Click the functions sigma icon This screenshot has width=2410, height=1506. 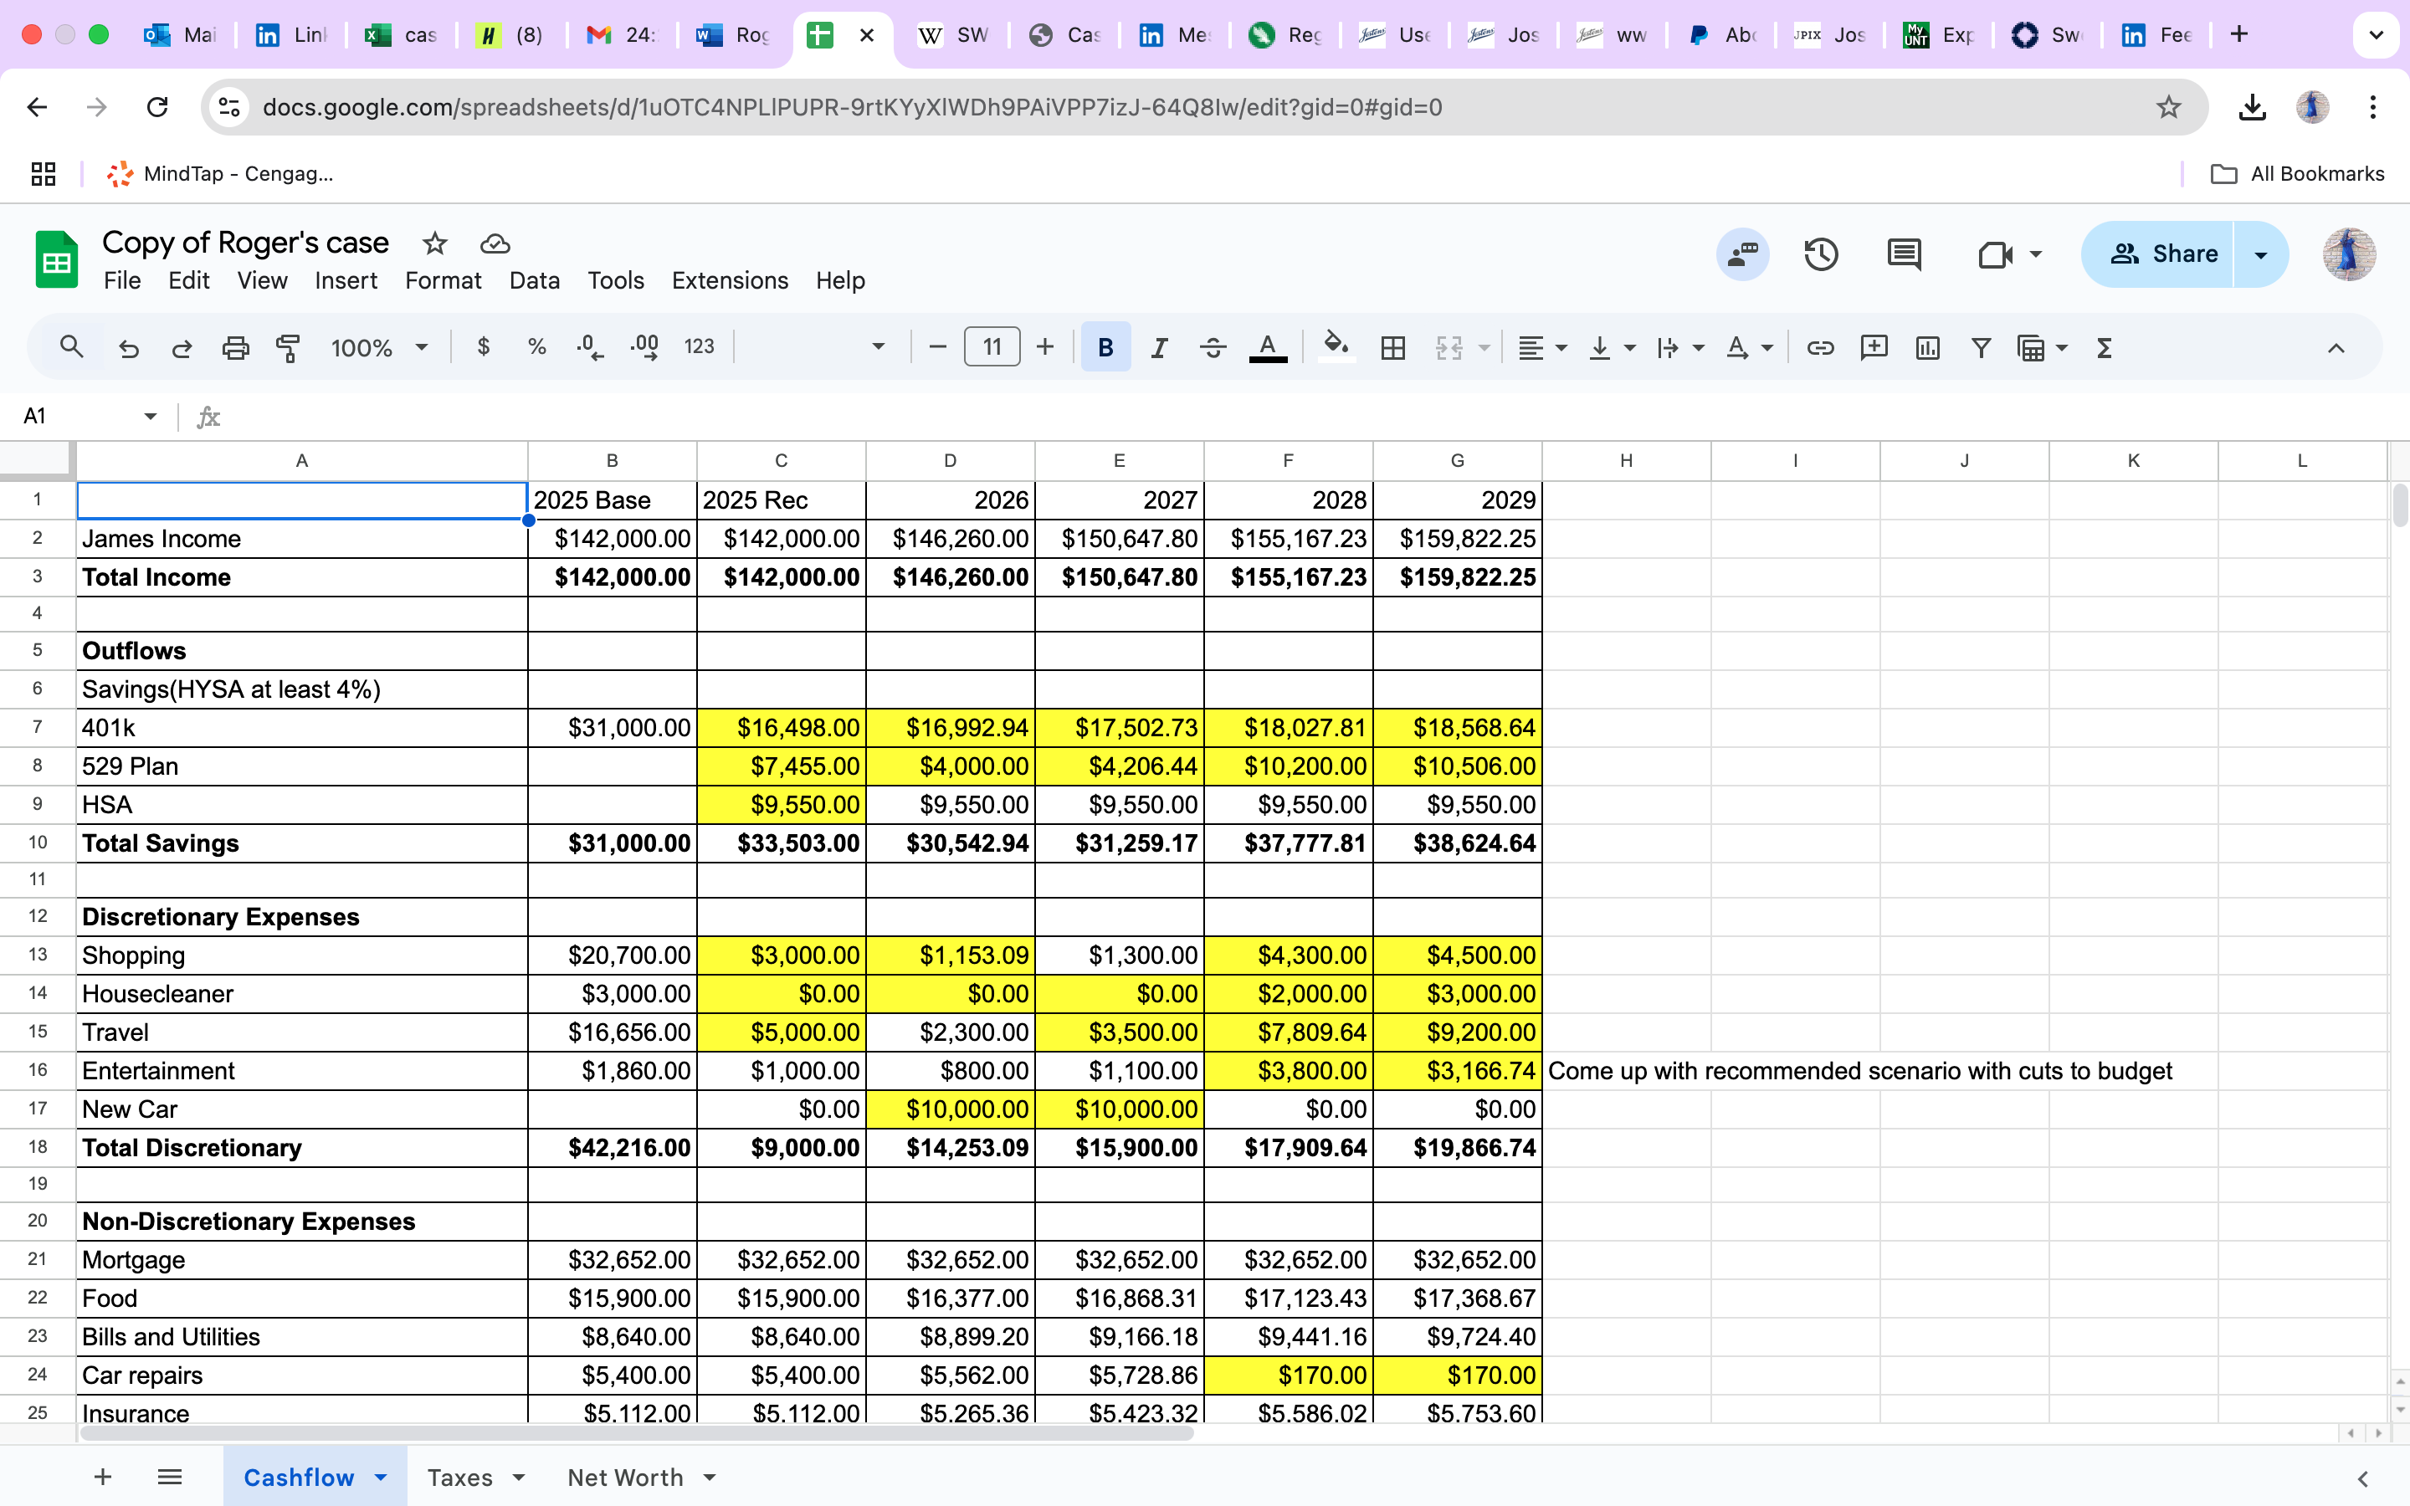tap(2105, 347)
